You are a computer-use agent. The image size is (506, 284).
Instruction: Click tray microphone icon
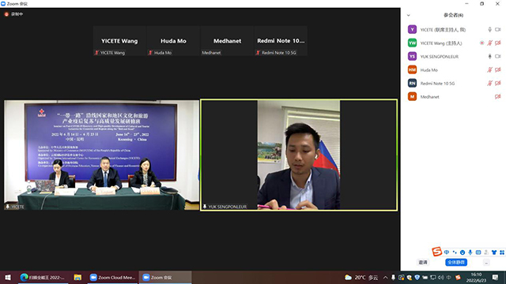[x=393, y=277]
